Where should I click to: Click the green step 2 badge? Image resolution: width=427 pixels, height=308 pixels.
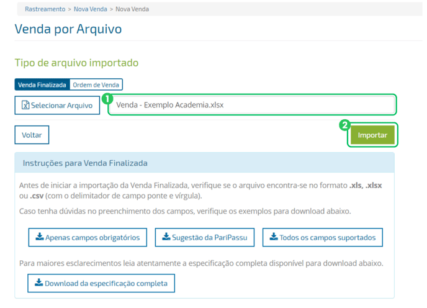pyautogui.click(x=345, y=125)
